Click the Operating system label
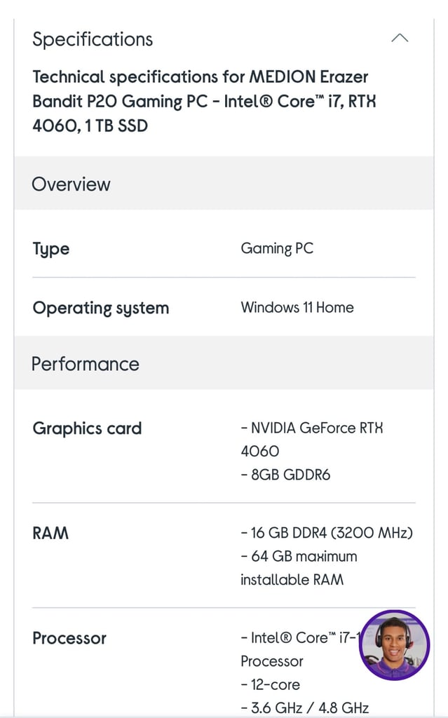The width and height of the screenshot is (448, 718). [101, 308]
